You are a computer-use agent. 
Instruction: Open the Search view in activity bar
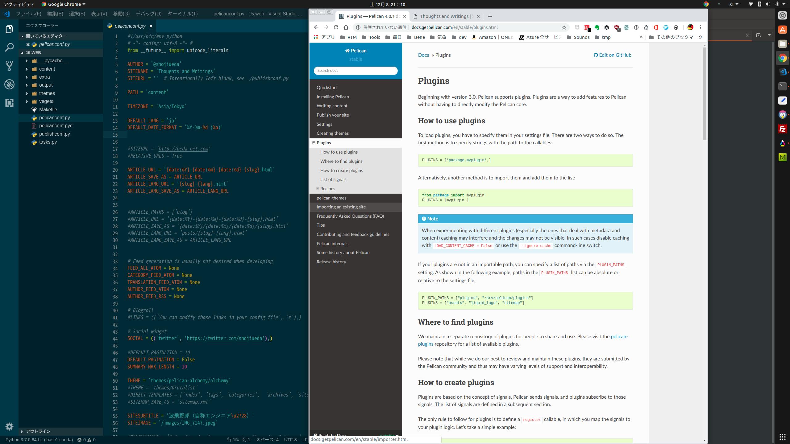9,47
